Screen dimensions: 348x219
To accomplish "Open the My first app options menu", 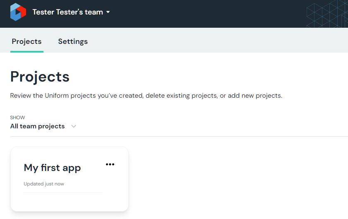I will 110,164.
